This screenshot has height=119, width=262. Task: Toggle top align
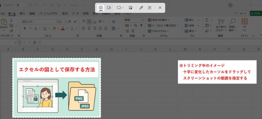[x=84, y=21]
